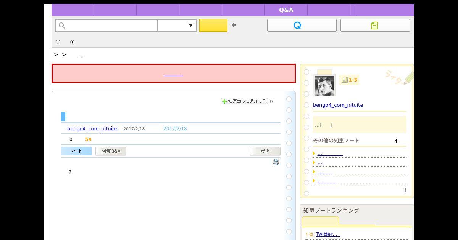Select the active tab in 知恵ノートランキング
This screenshot has width=458, height=240.
coord(320,221)
